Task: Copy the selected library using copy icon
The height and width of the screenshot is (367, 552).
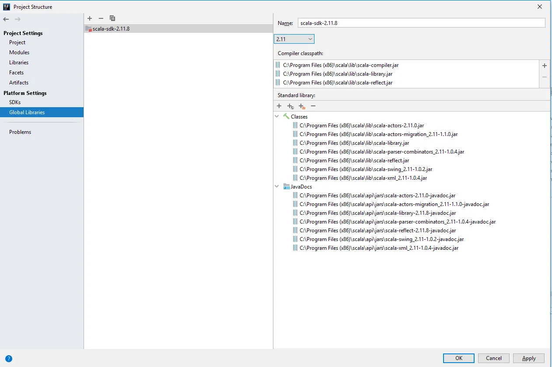Action: (112, 18)
